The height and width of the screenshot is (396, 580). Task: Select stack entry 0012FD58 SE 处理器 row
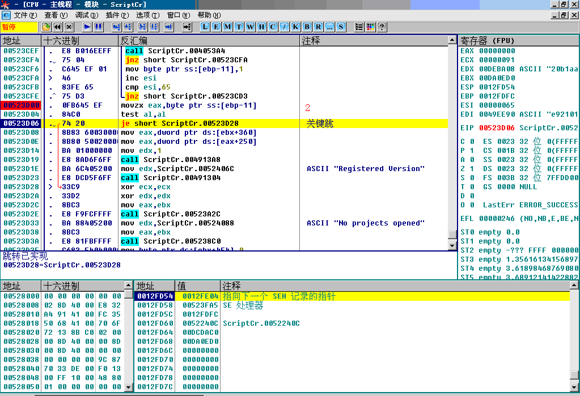[352, 305]
